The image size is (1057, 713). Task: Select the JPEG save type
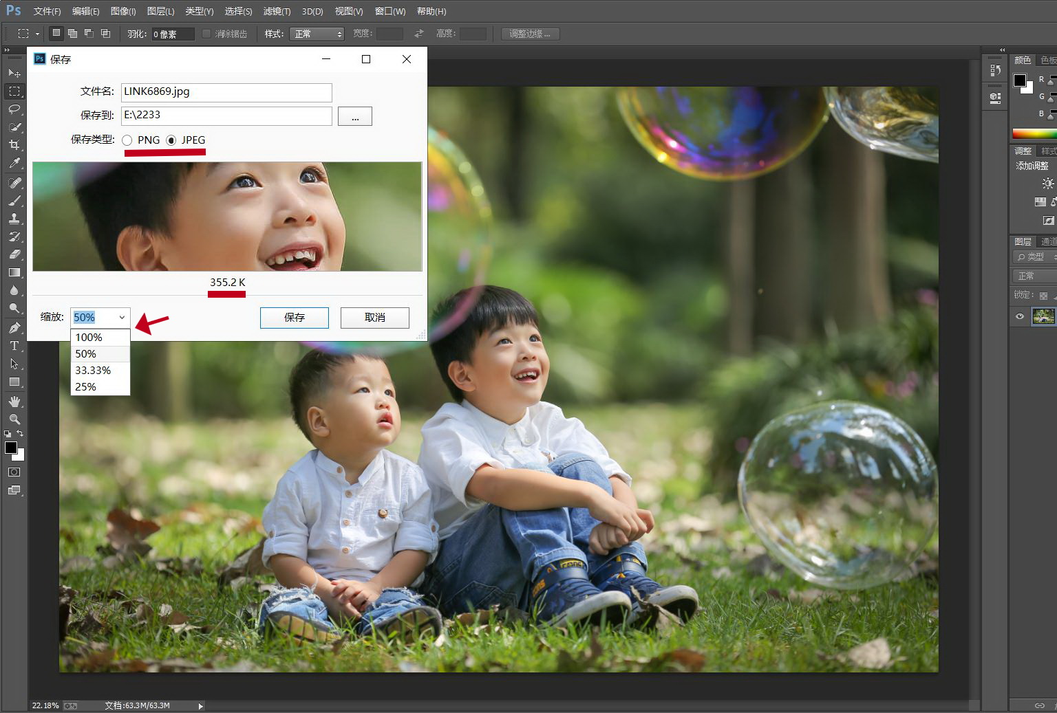point(171,140)
